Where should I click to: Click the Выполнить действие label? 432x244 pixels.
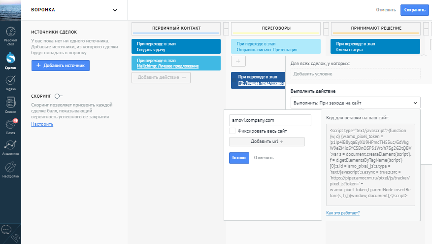click(313, 91)
